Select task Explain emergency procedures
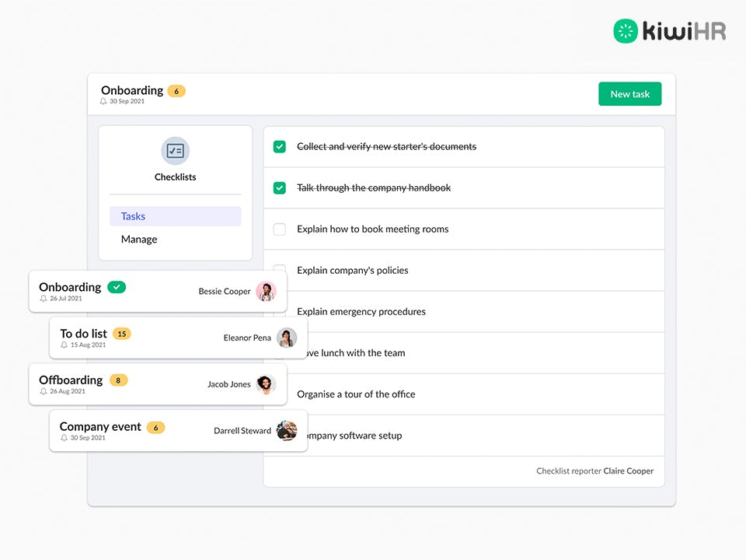Image resolution: width=746 pixels, height=560 pixels. click(361, 311)
